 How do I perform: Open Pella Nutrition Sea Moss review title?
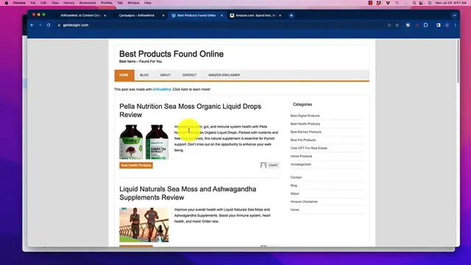click(x=190, y=110)
